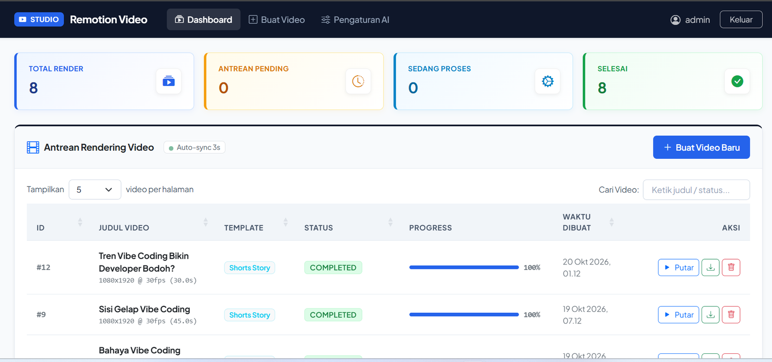
Task: Sort the table by ID column
Action: point(80,222)
